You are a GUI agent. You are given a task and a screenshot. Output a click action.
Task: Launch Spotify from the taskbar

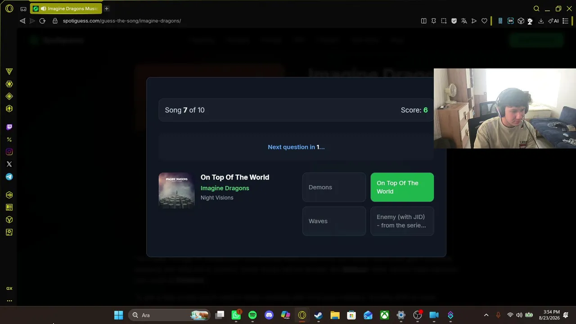[252, 315]
